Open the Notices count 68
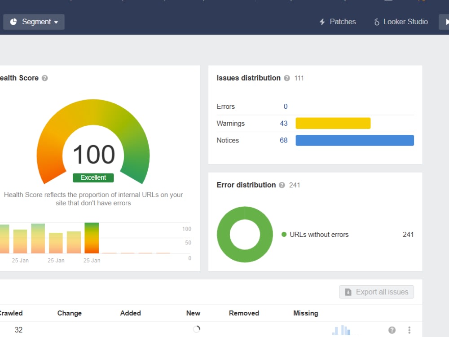The image size is (449, 337). pyautogui.click(x=283, y=140)
